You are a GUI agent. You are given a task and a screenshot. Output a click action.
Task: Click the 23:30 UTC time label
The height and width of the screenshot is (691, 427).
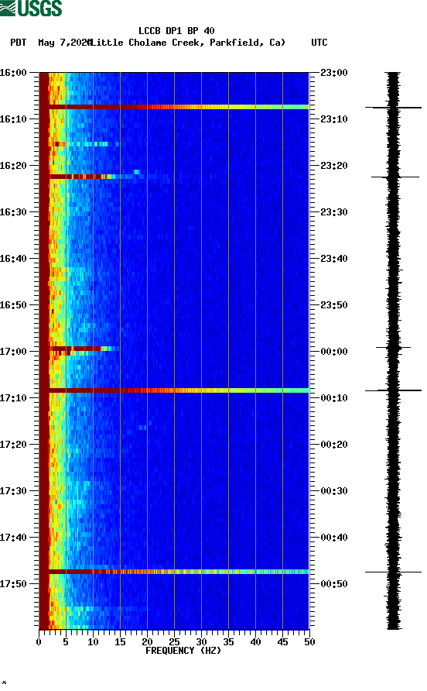[334, 212]
